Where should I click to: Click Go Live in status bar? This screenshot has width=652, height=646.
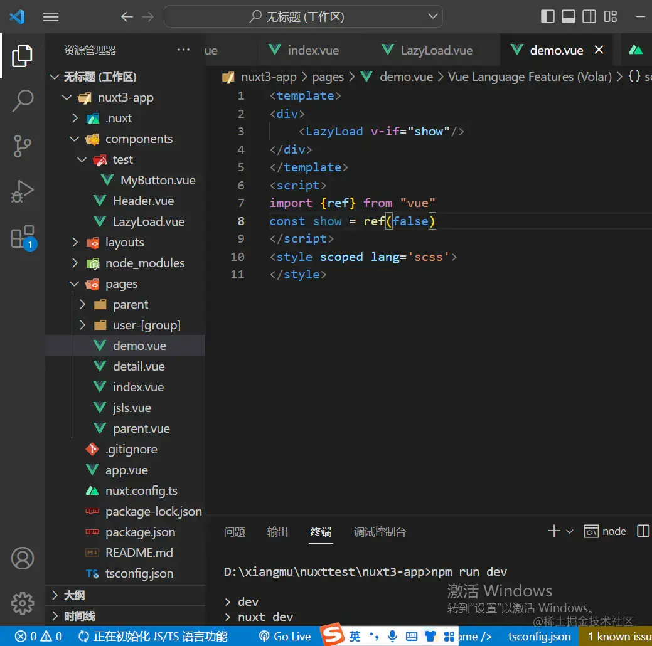(285, 637)
